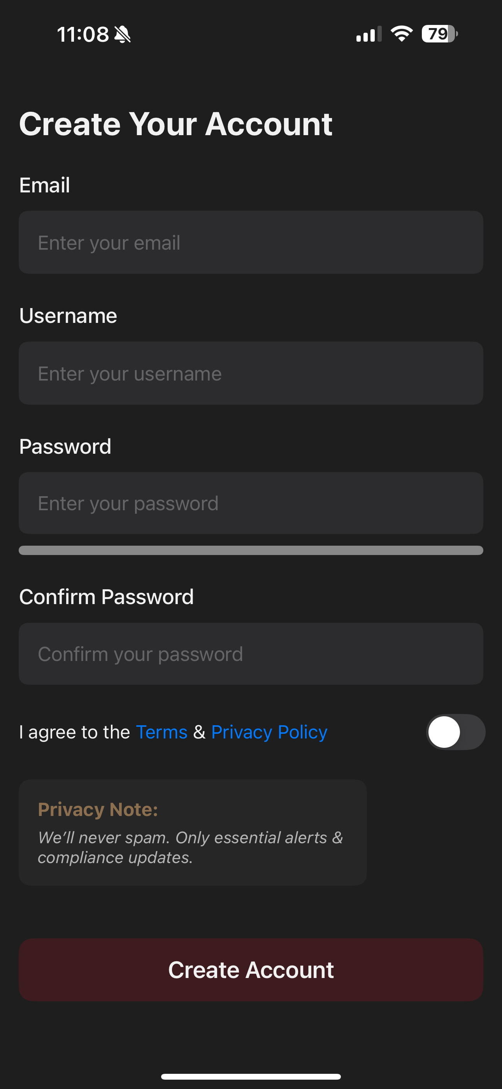Tap the Privacy Note card
The image size is (502, 1089).
[193, 832]
